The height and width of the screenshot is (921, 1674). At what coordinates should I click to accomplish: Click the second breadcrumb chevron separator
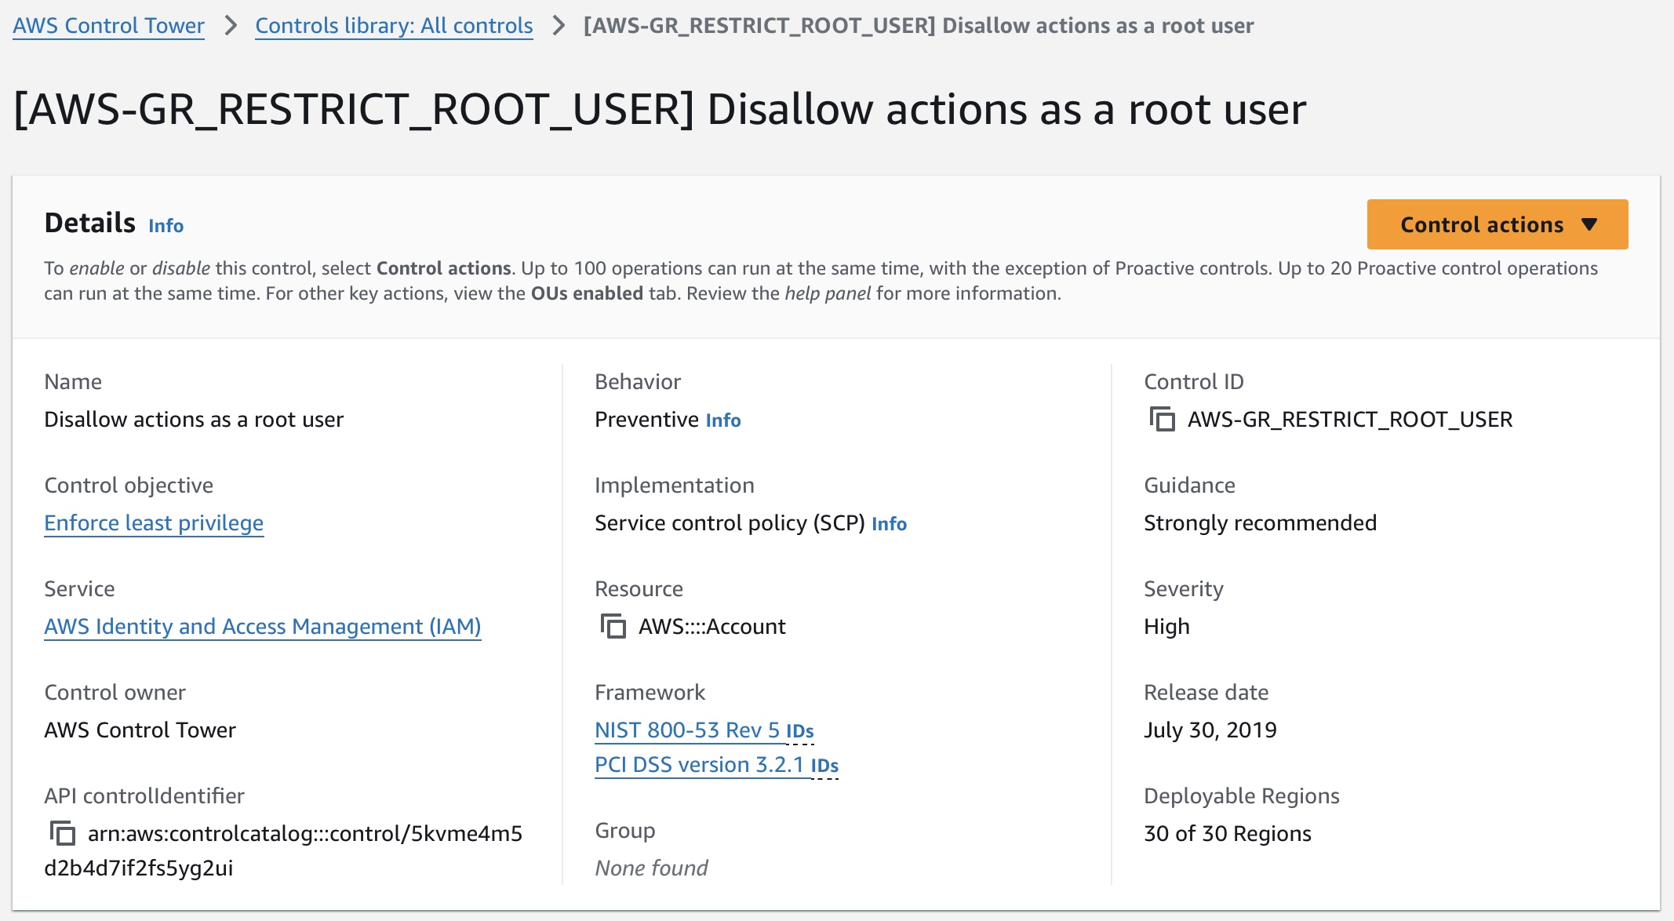559,26
